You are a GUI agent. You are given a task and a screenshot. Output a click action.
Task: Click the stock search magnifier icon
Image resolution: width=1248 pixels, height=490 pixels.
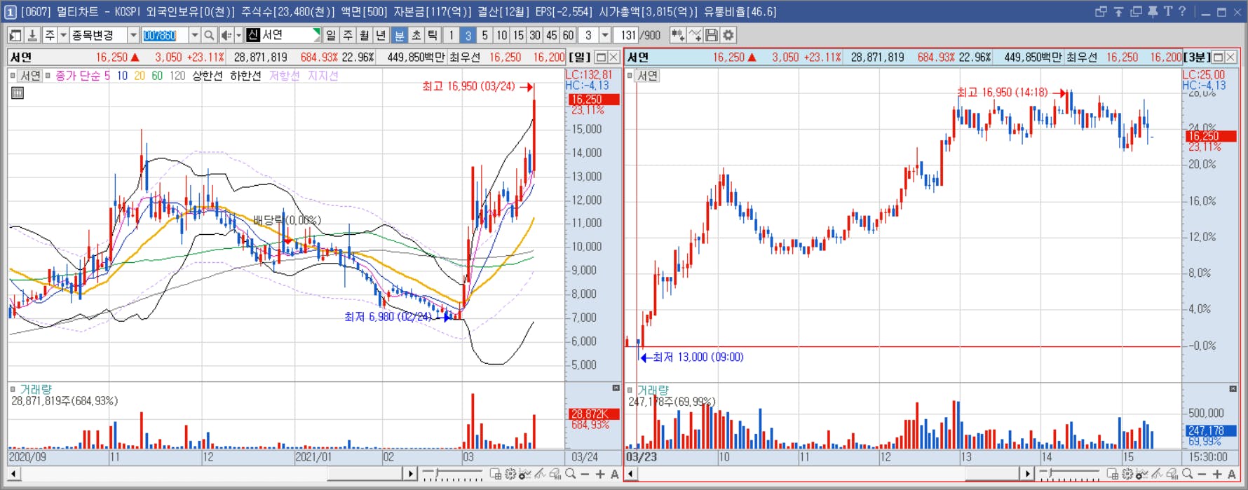point(209,35)
